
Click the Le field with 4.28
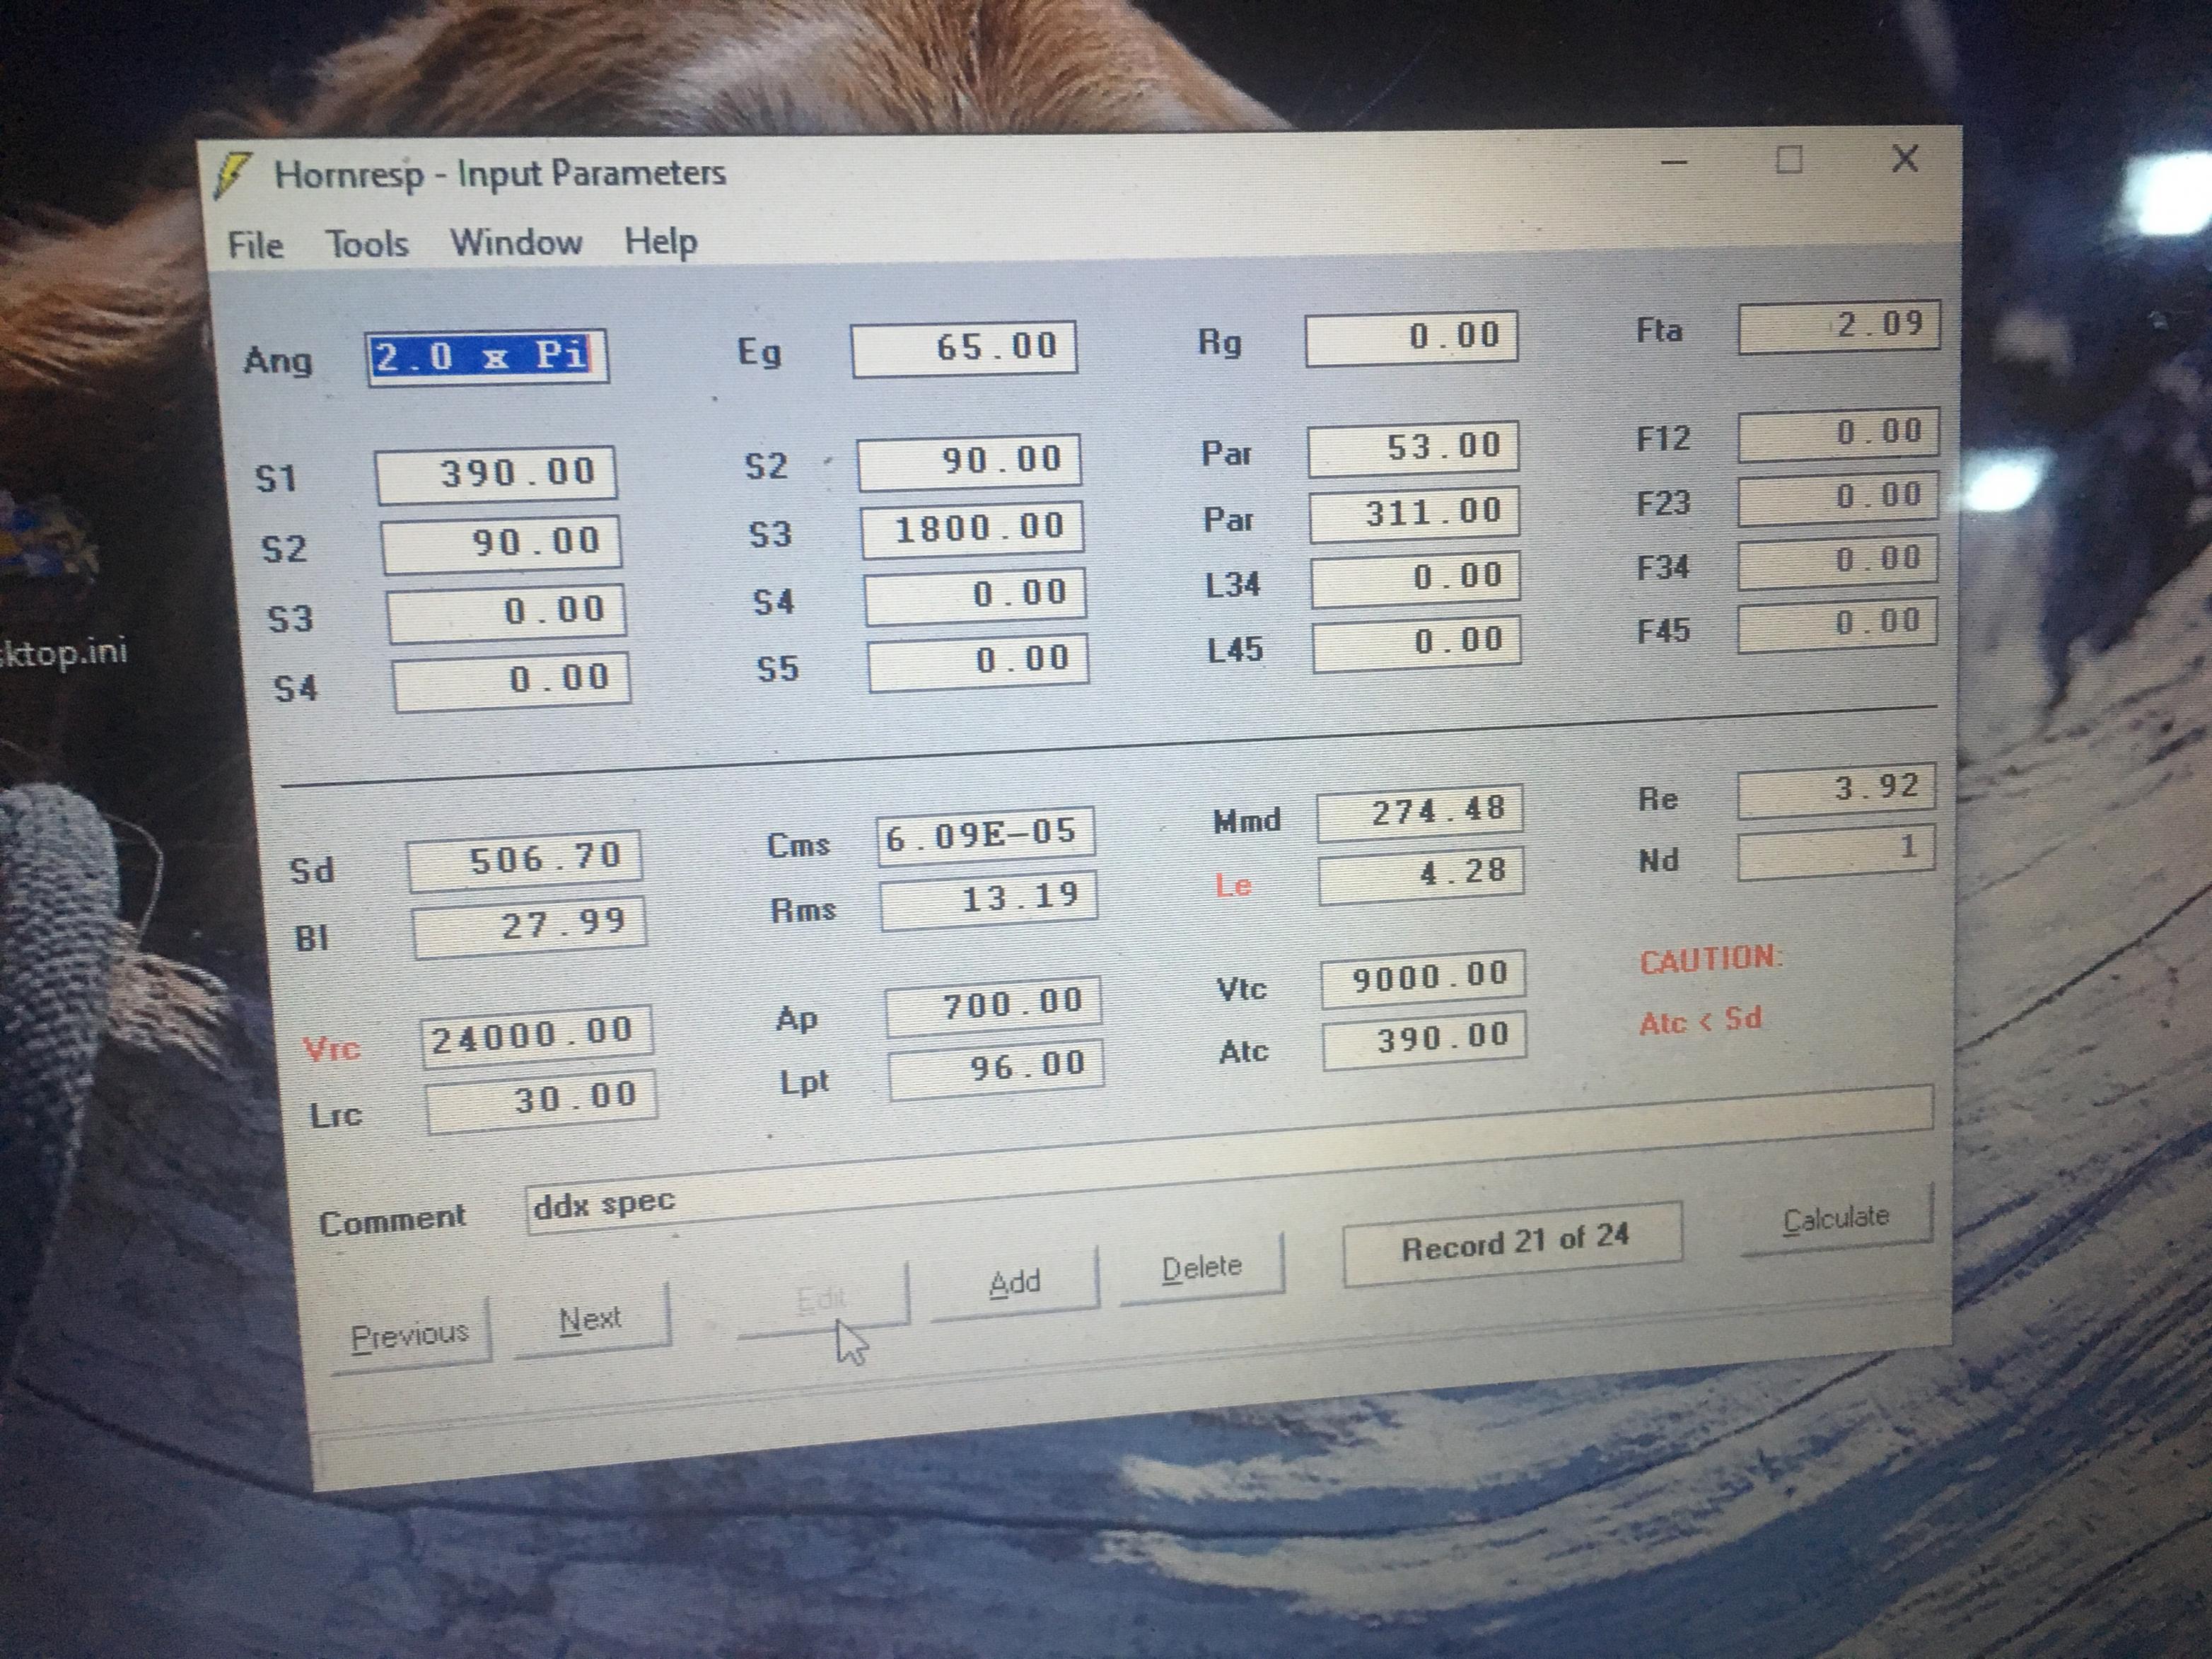(1421, 876)
